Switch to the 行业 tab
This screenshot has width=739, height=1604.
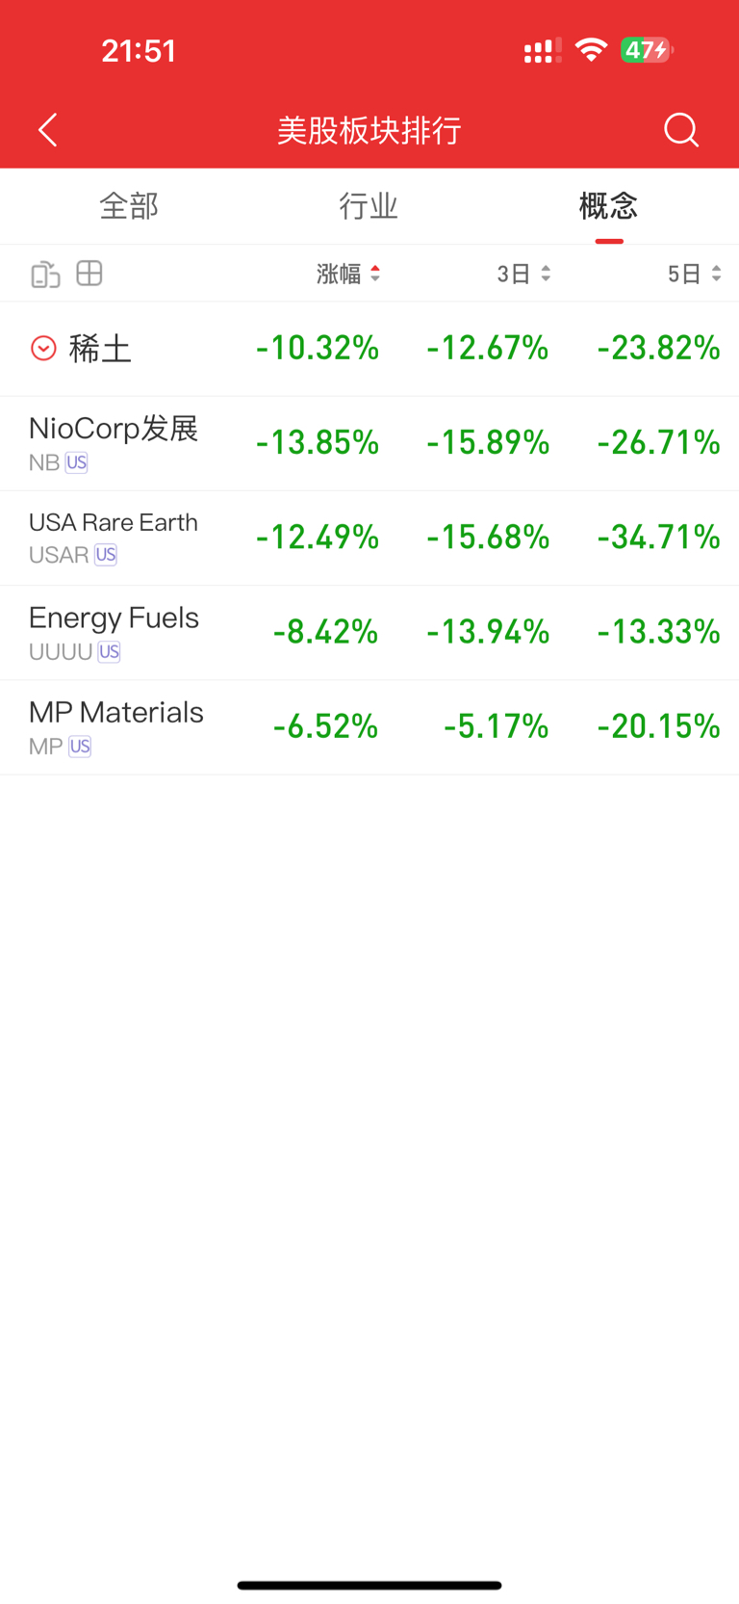point(369,206)
